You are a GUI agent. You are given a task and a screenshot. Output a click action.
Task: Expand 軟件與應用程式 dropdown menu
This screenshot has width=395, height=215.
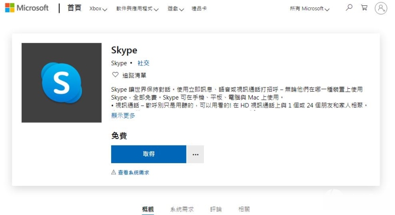137,9
